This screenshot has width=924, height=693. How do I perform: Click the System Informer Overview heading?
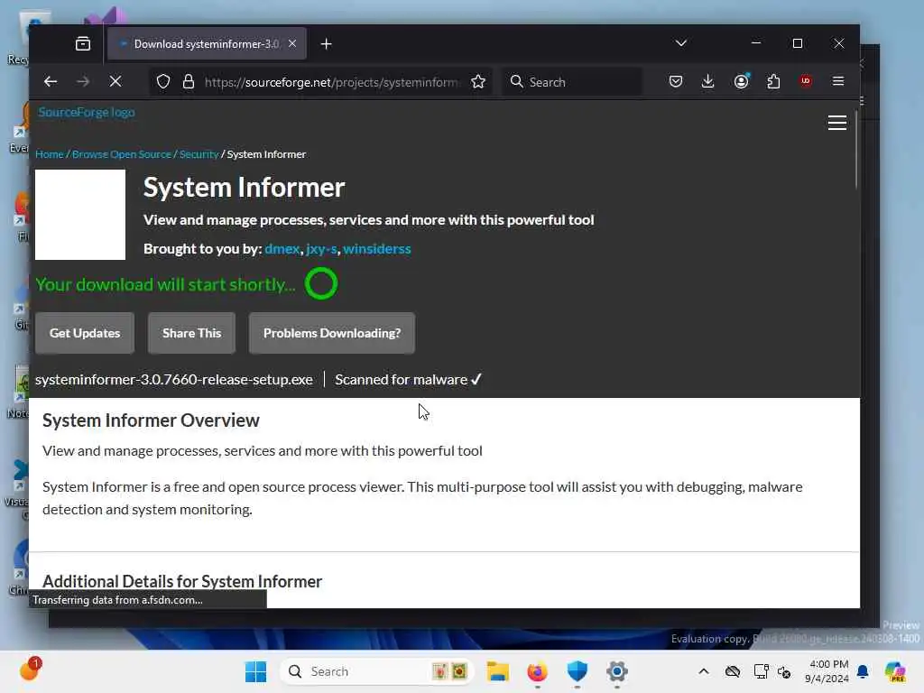pyautogui.click(x=151, y=420)
